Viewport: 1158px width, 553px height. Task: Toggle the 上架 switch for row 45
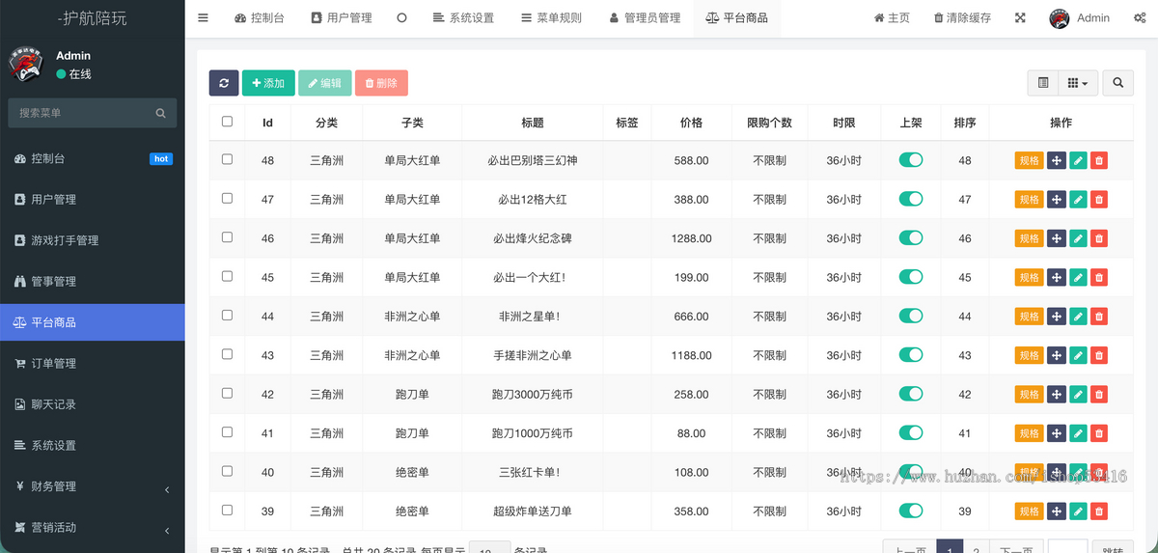[x=911, y=277]
